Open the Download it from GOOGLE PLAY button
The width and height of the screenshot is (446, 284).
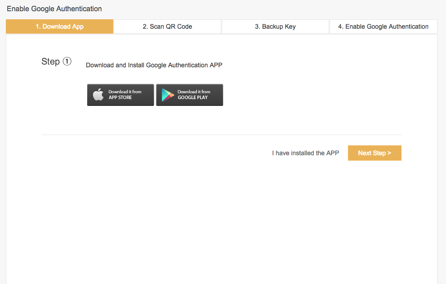190,95
